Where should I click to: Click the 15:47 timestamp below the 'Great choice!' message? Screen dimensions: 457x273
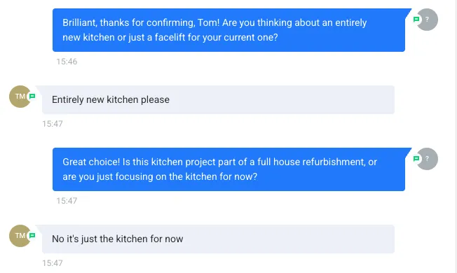(x=67, y=201)
